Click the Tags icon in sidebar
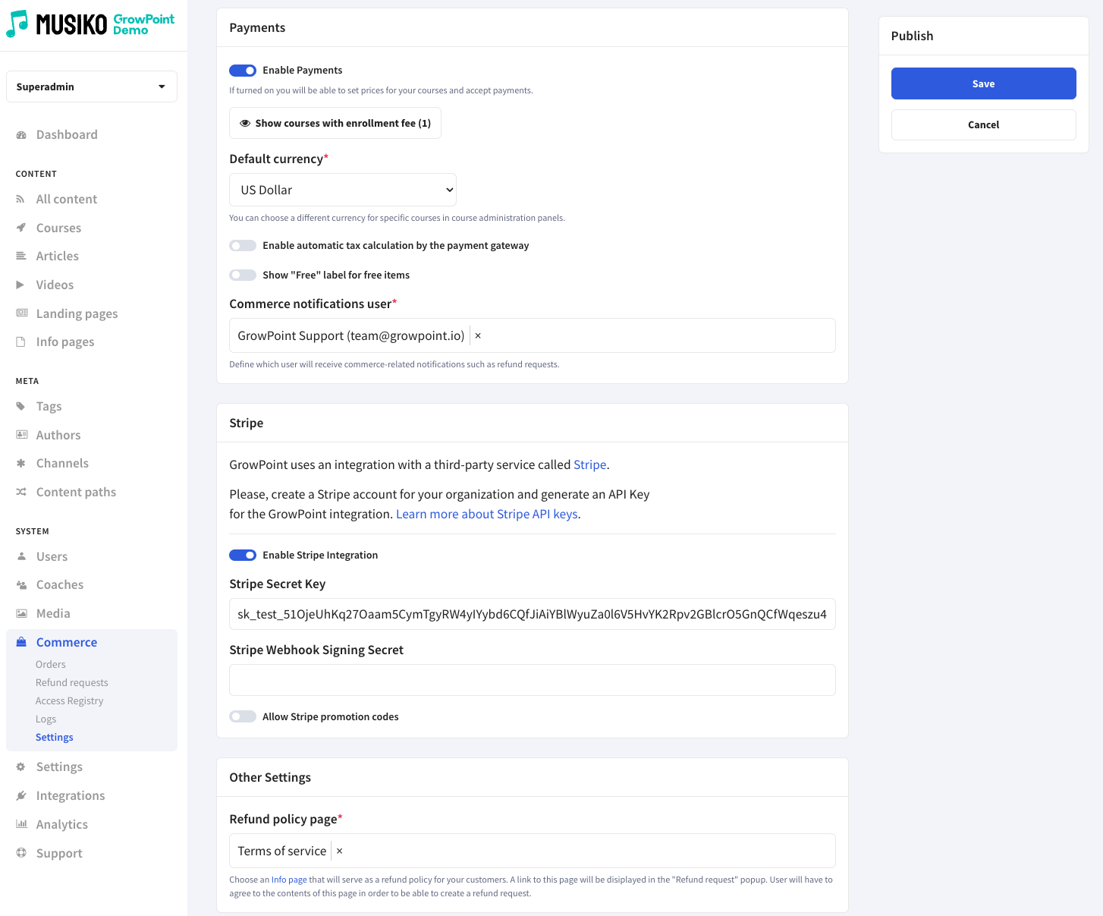 21,407
